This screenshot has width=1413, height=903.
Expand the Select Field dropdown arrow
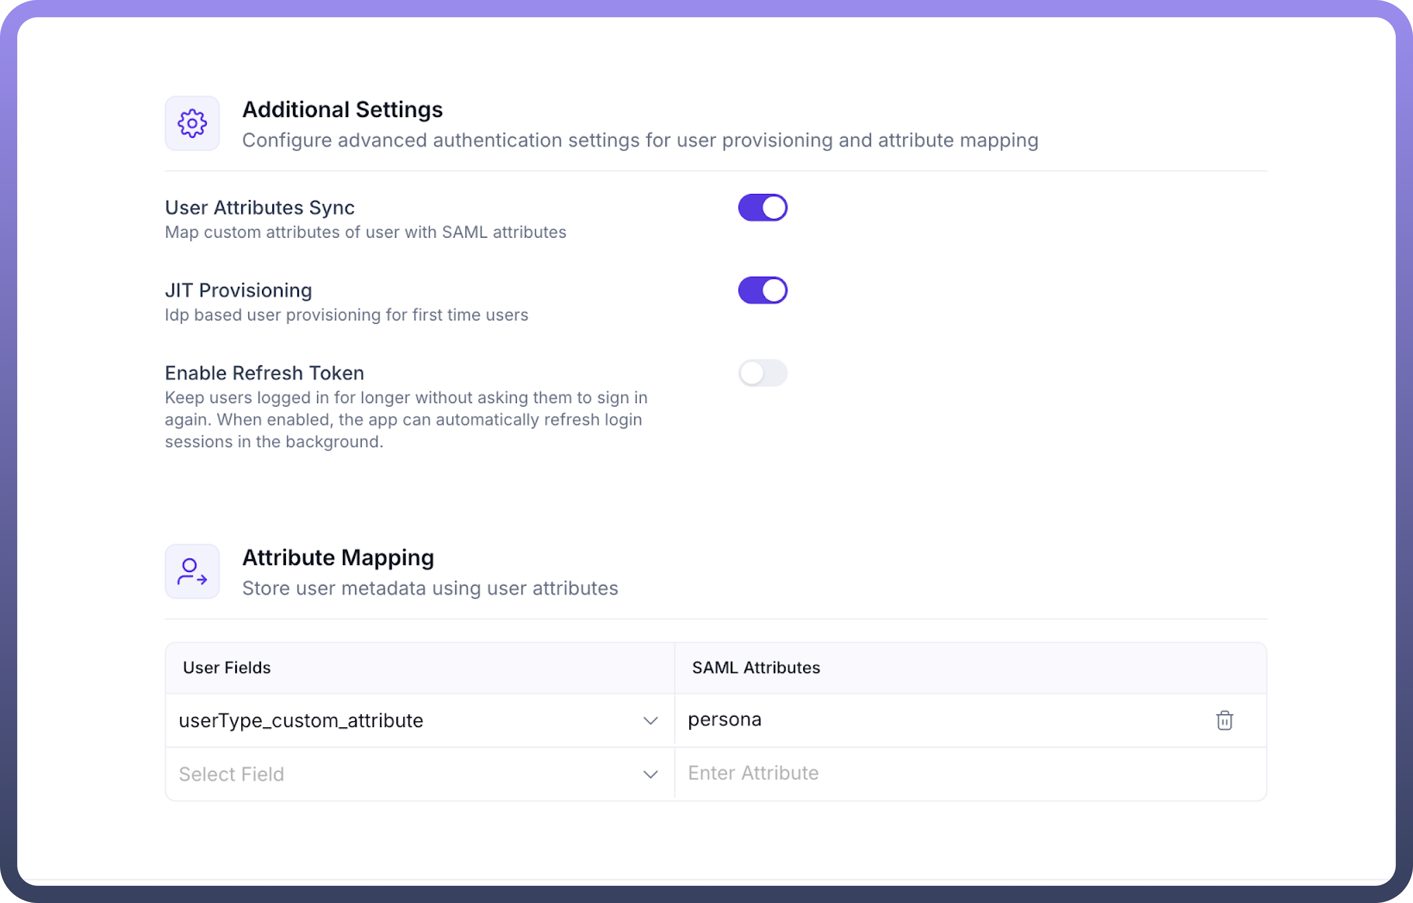pyautogui.click(x=650, y=775)
